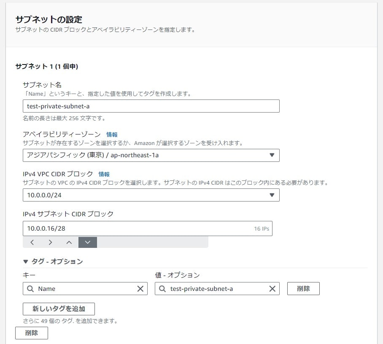Image resolution: width=383 pixels, height=344 pixels.
Task: Open 情報 link next to アベイラビリティーゾーン
Action: (112, 134)
